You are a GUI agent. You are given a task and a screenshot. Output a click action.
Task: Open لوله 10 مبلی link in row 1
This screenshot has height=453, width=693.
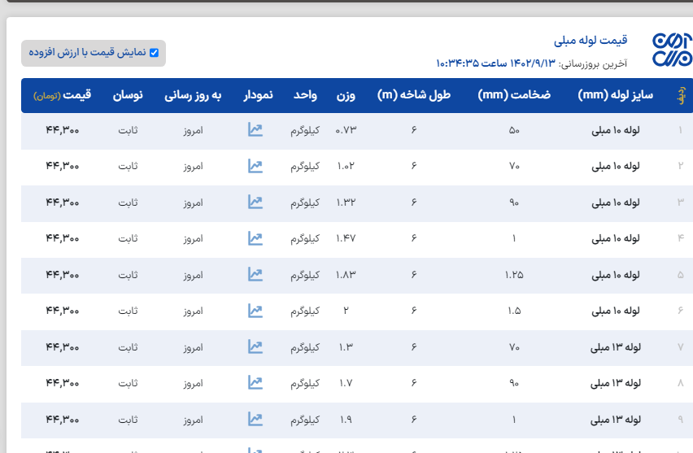click(616, 130)
